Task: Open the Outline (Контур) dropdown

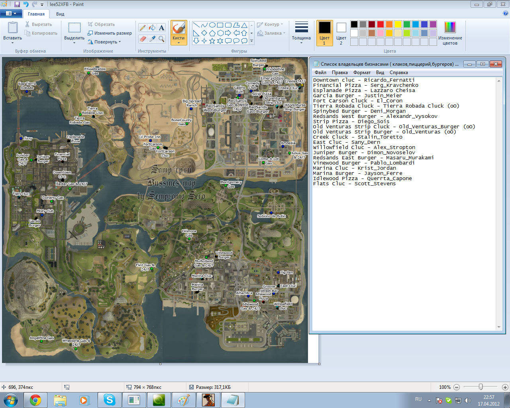Action: coord(270,24)
